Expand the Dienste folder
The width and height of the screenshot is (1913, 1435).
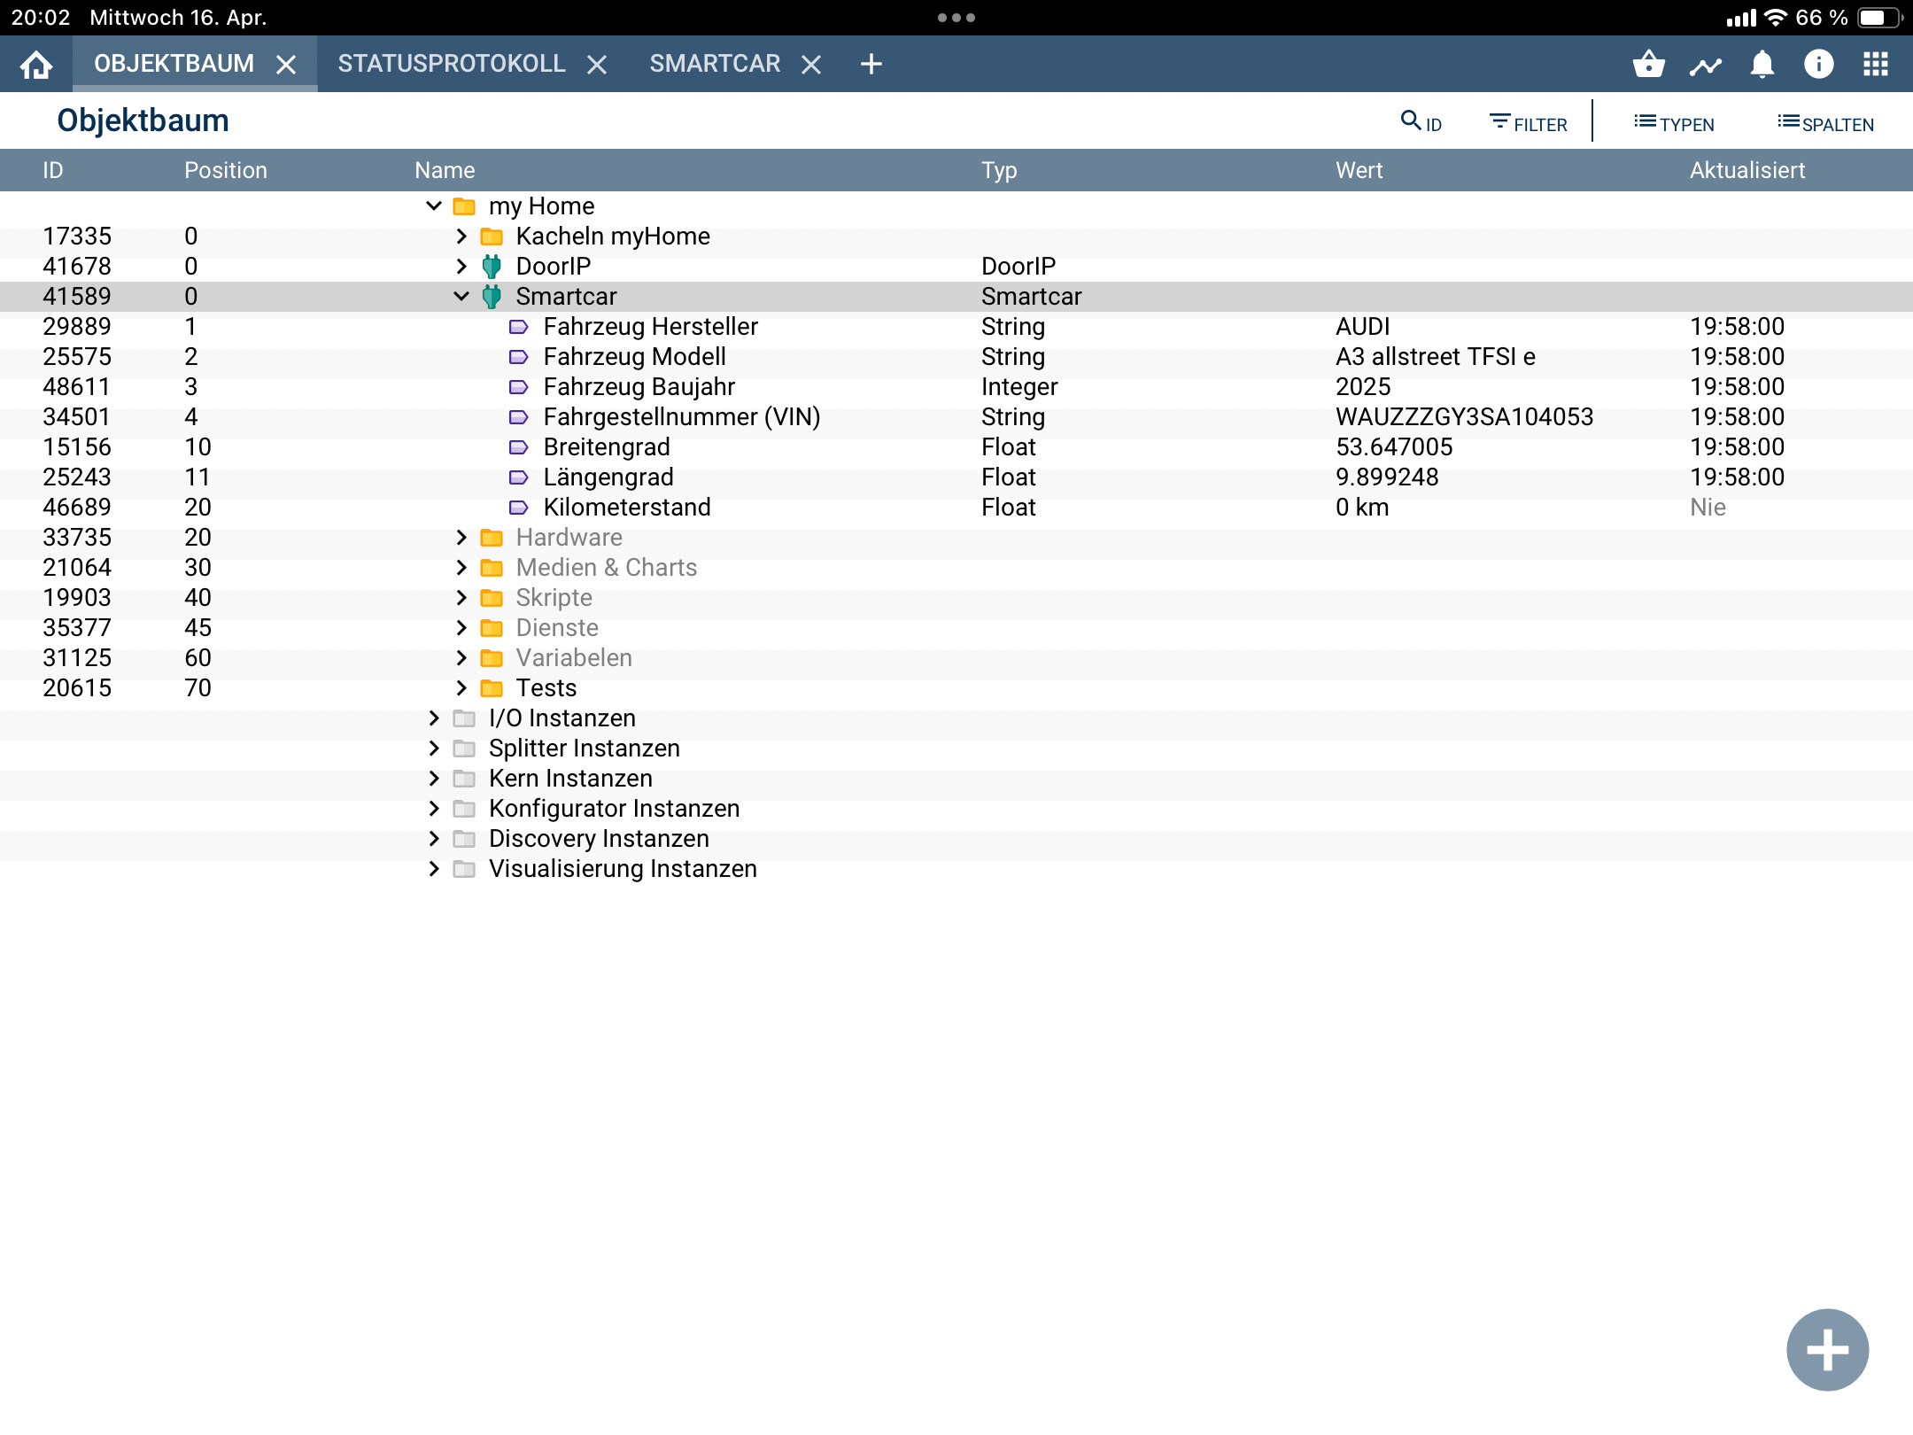pyautogui.click(x=461, y=627)
